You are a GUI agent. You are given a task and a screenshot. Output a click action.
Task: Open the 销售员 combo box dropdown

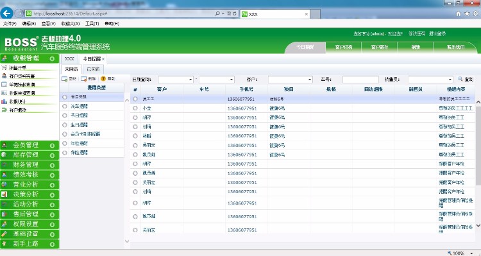(450, 80)
